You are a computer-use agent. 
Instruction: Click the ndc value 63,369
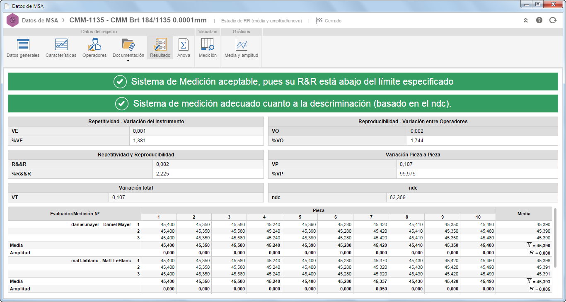pos(398,197)
